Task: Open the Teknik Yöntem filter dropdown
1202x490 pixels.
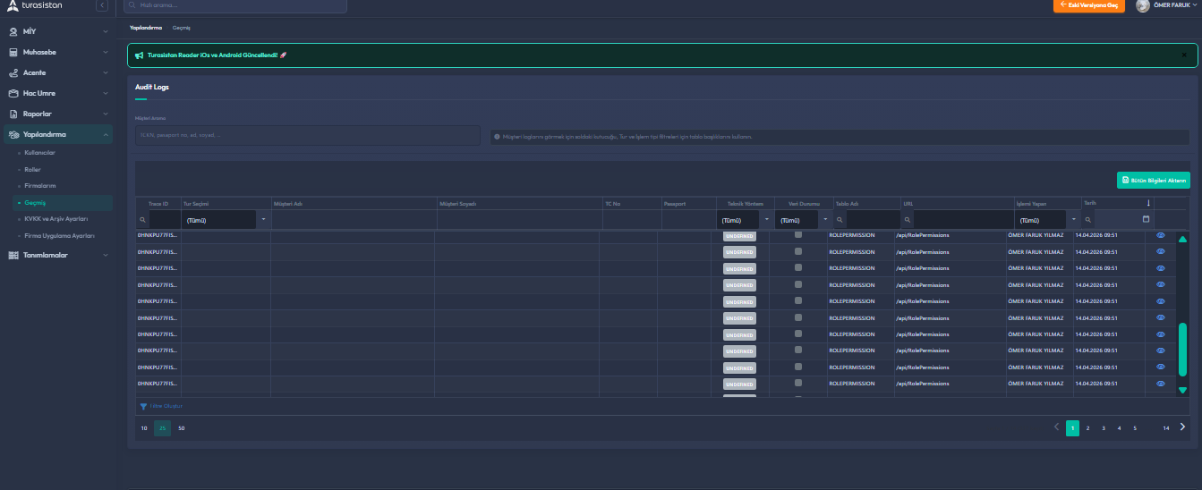Action: 766,220
